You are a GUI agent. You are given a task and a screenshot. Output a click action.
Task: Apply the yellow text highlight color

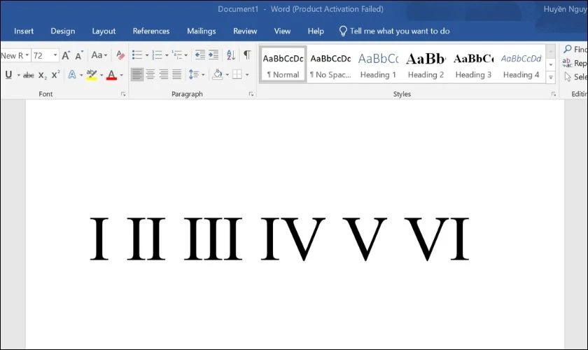90,75
